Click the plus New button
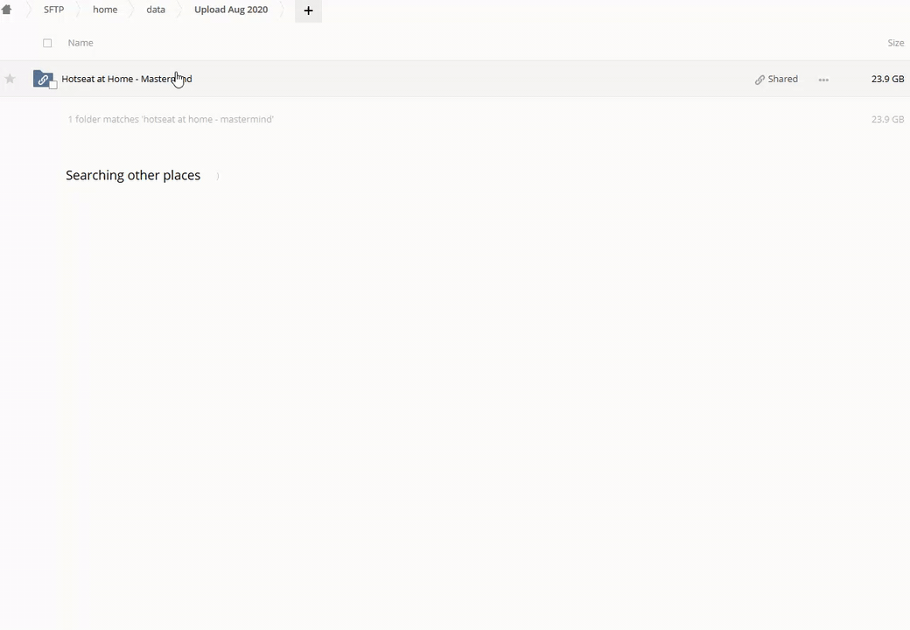The height and width of the screenshot is (630, 910). pyautogui.click(x=308, y=10)
